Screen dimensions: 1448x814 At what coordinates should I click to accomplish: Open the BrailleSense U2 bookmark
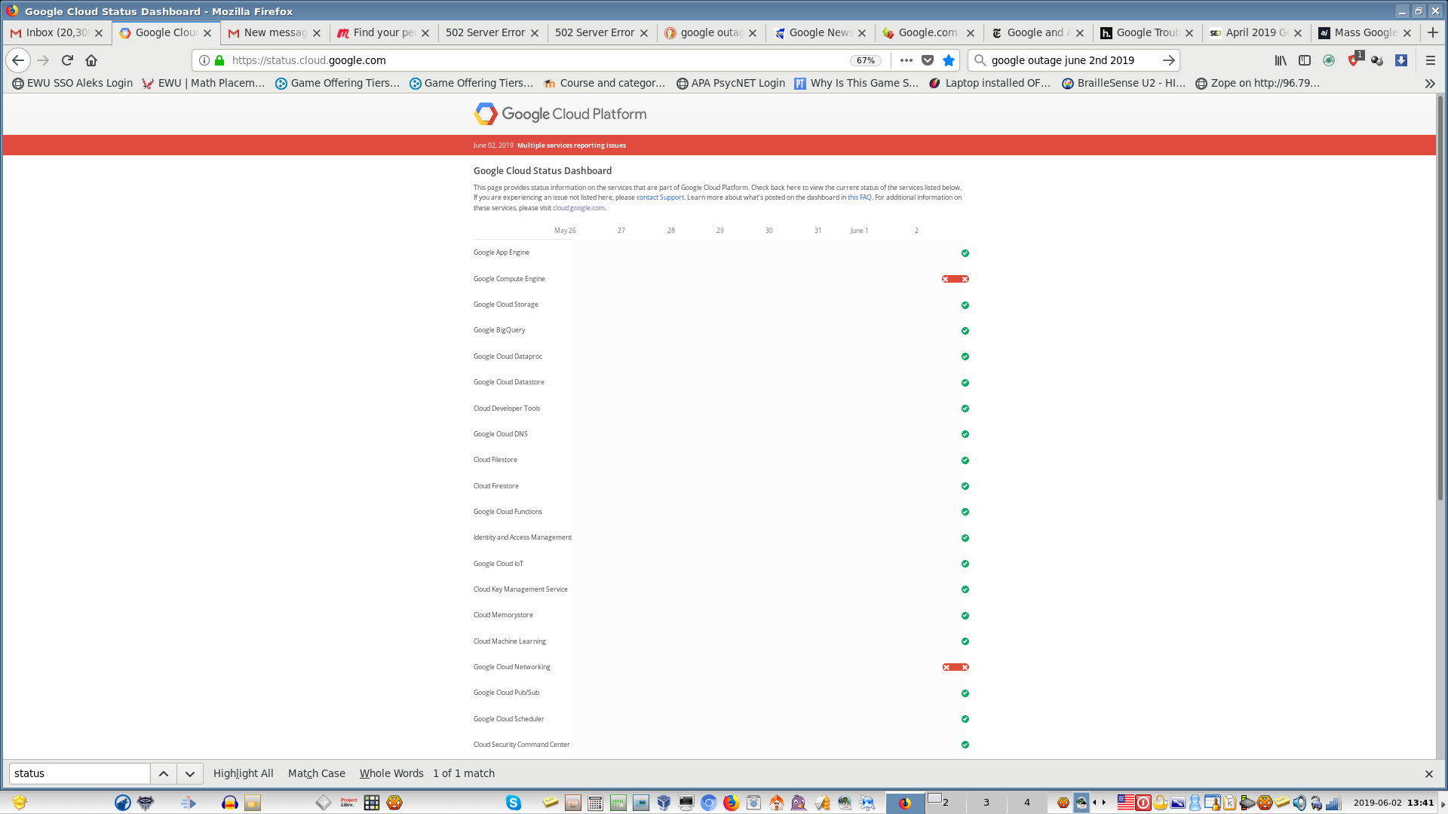click(x=1124, y=84)
